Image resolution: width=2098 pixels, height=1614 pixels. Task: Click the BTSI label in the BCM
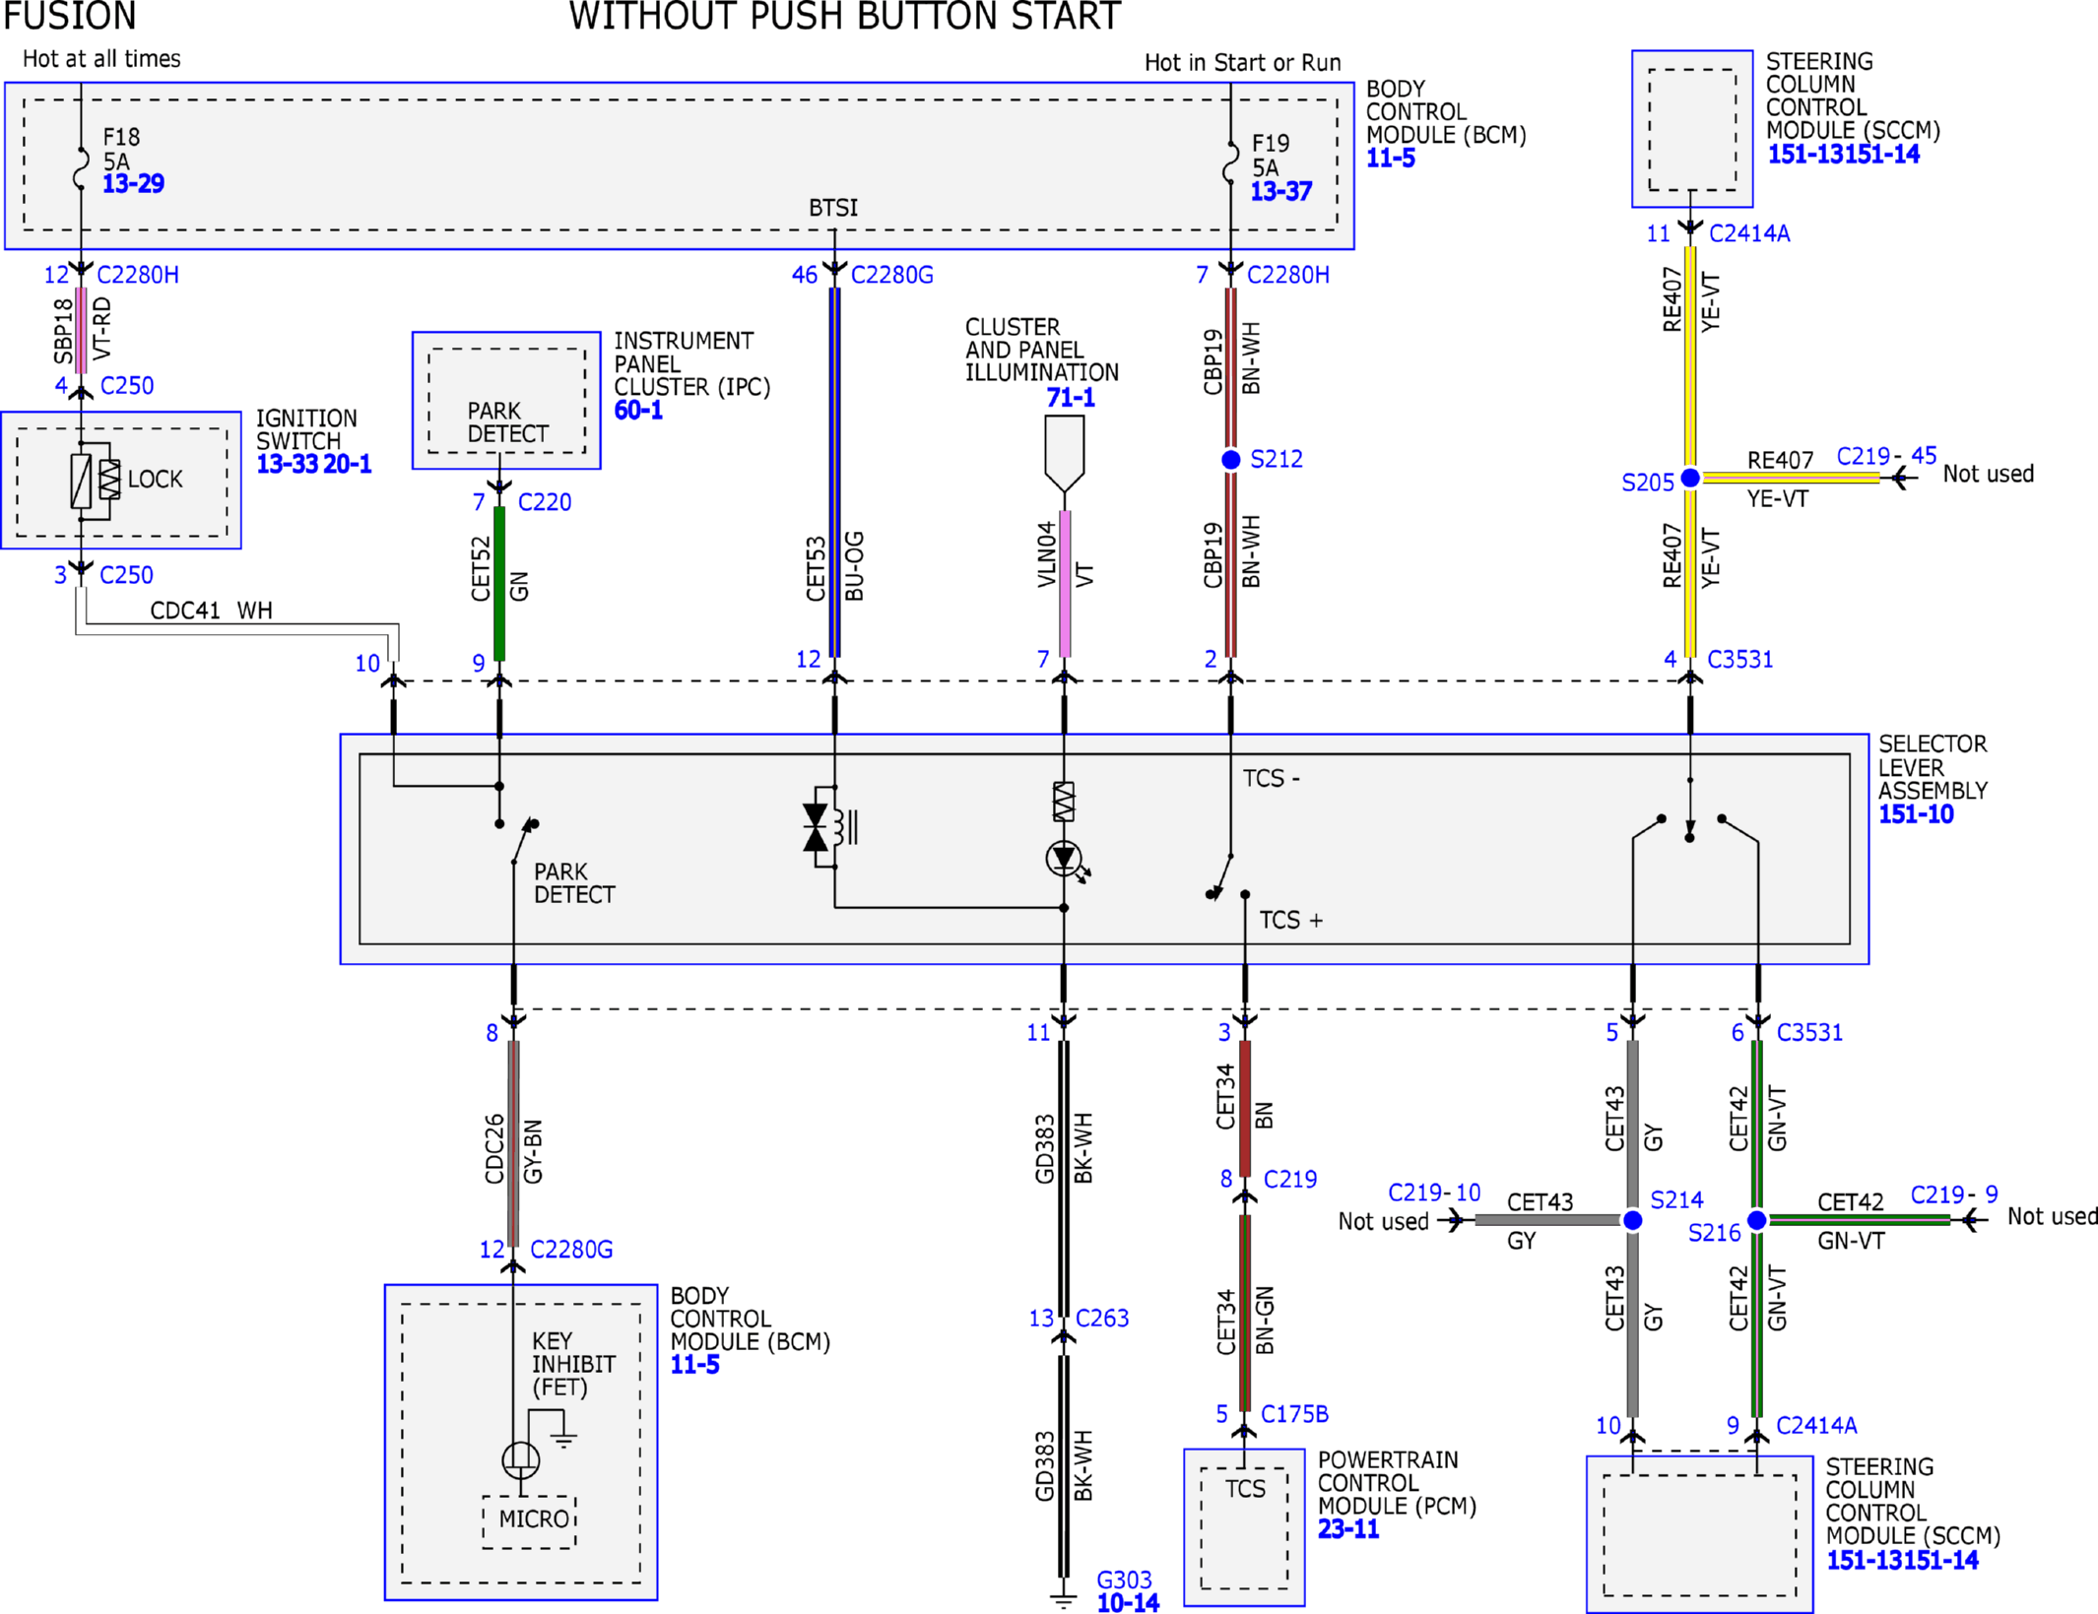click(x=833, y=208)
